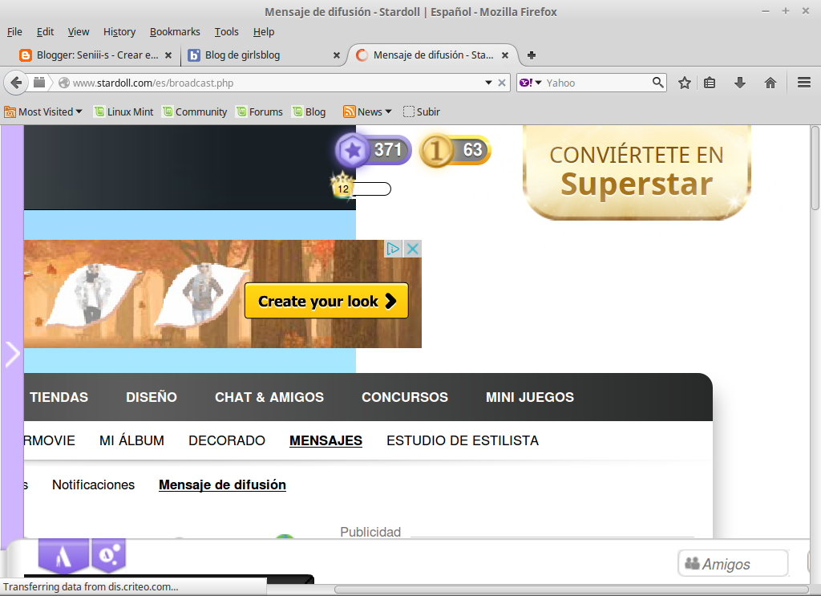Go to Firefox home page icon
This screenshot has height=596, width=821.
tap(770, 83)
